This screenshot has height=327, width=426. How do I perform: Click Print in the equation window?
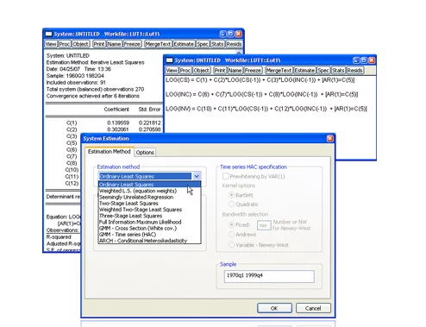[220, 70]
